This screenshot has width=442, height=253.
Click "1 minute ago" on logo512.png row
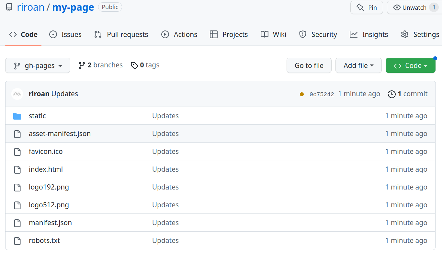pos(406,205)
